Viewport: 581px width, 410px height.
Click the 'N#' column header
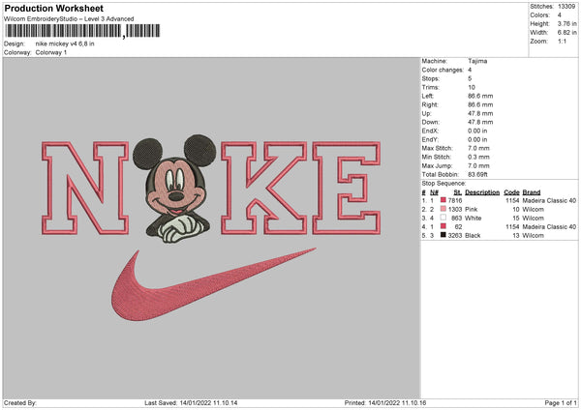(x=434, y=192)
